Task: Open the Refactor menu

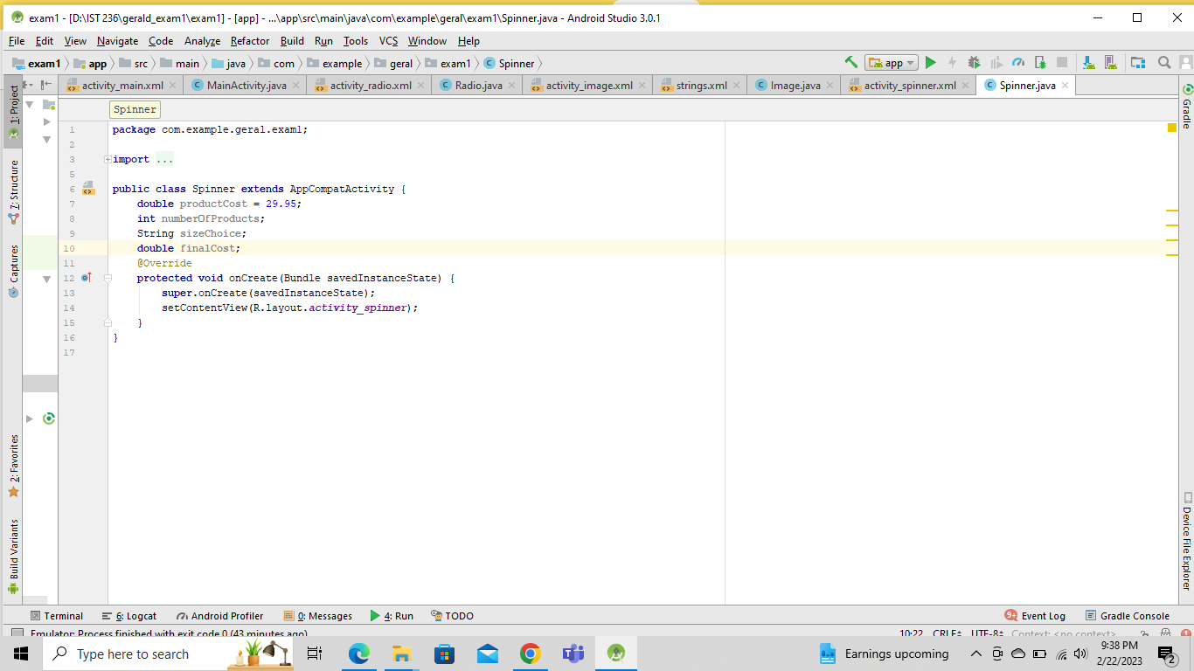Action: (251, 41)
